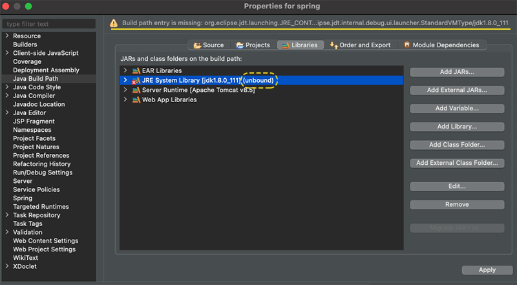Image resolution: width=517 pixels, height=285 pixels.
Task: Switch to the Source tab
Action: coord(209,45)
